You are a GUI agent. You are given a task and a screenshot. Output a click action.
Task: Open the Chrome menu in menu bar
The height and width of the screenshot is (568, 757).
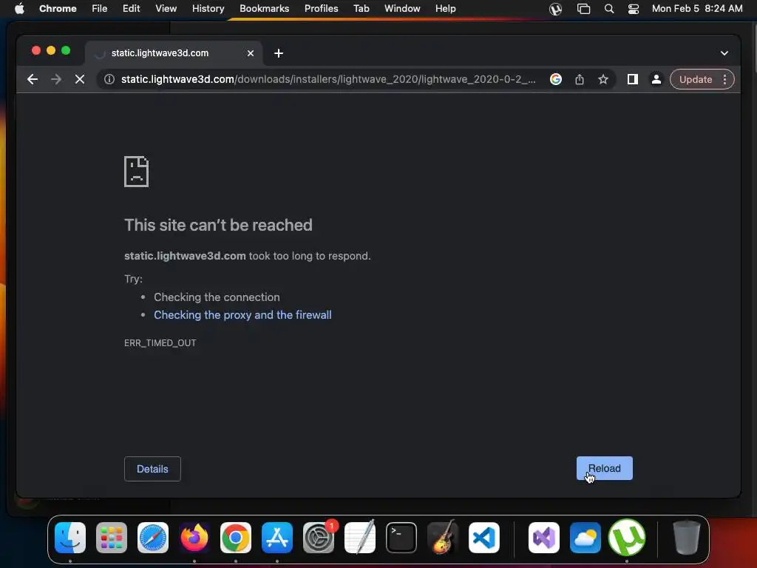pyautogui.click(x=58, y=8)
